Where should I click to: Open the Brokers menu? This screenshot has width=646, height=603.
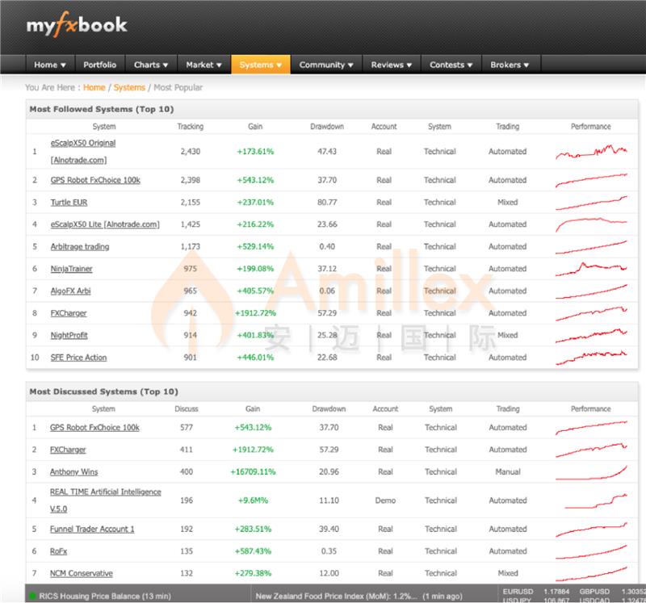click(510, 65)
